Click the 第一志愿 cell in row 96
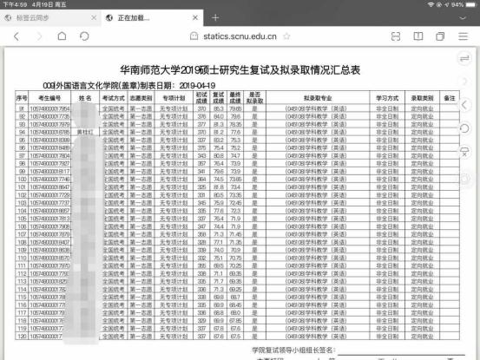The image size is (480, 360). point(141,147)
